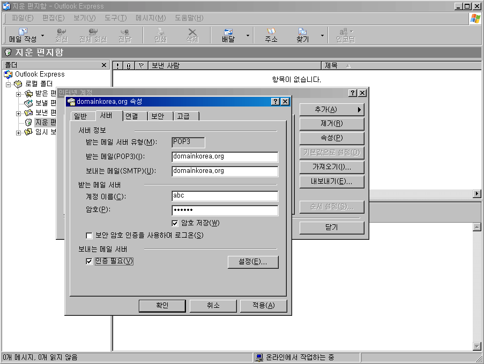Click the 받는 메일(POP3) server field
The width and height of the screenshot is (484, 364).
click(225, 157)
